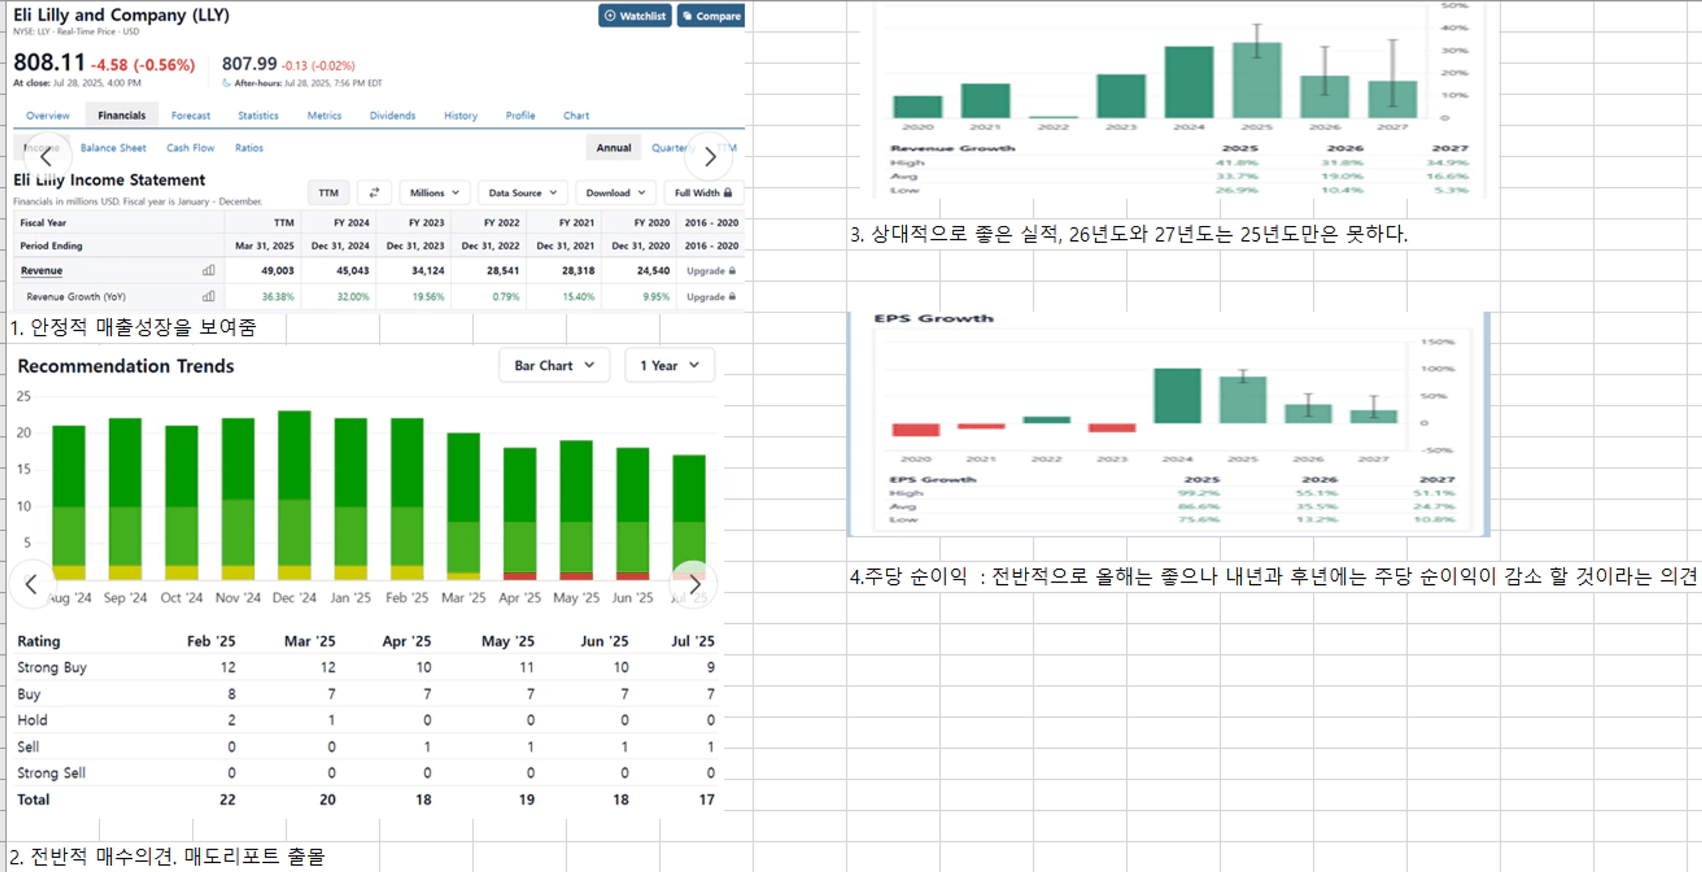Expand the Millions units dropdown

point(435,192)
